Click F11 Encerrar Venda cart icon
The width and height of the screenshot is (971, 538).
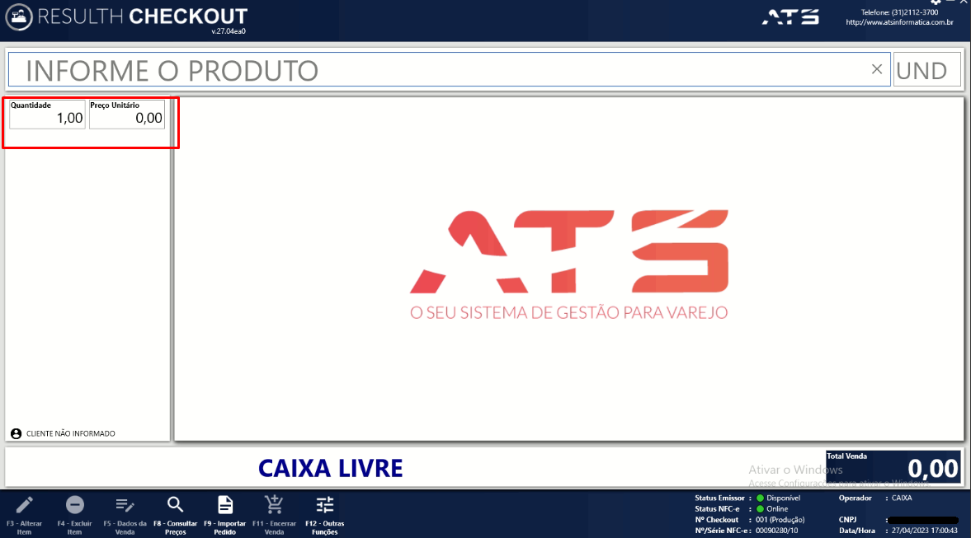click(274, 505)
